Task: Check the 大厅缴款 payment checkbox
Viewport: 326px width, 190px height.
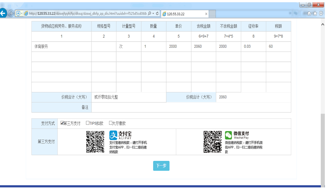Action: (x=111, y=123)
